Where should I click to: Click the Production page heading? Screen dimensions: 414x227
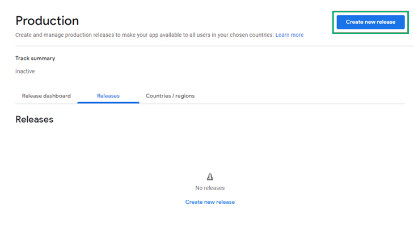click(47, 20)
